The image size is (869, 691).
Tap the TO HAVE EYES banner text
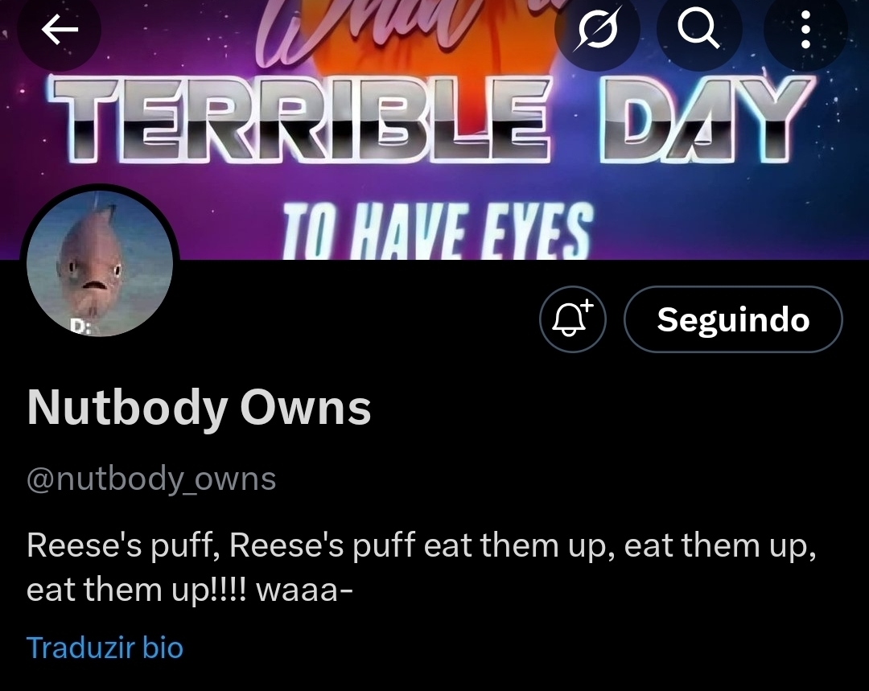(439, 232)
